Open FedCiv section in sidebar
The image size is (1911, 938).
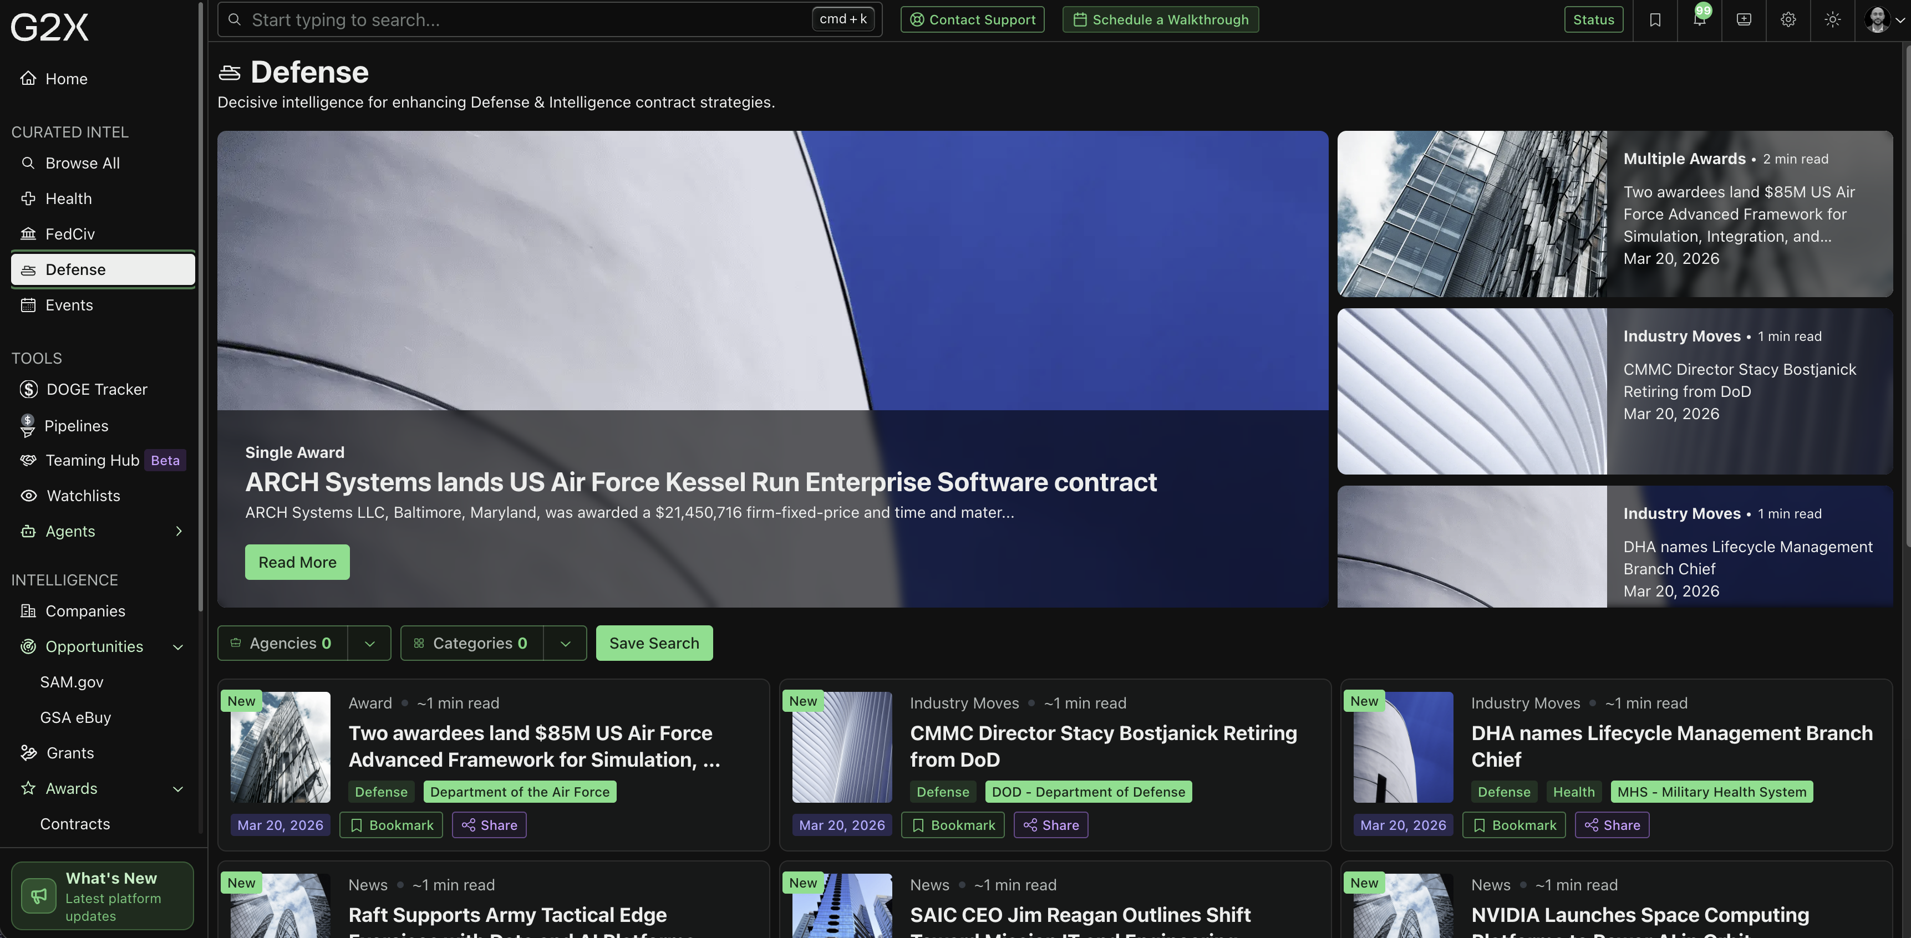pyautogui.click(x=103, y=234)
